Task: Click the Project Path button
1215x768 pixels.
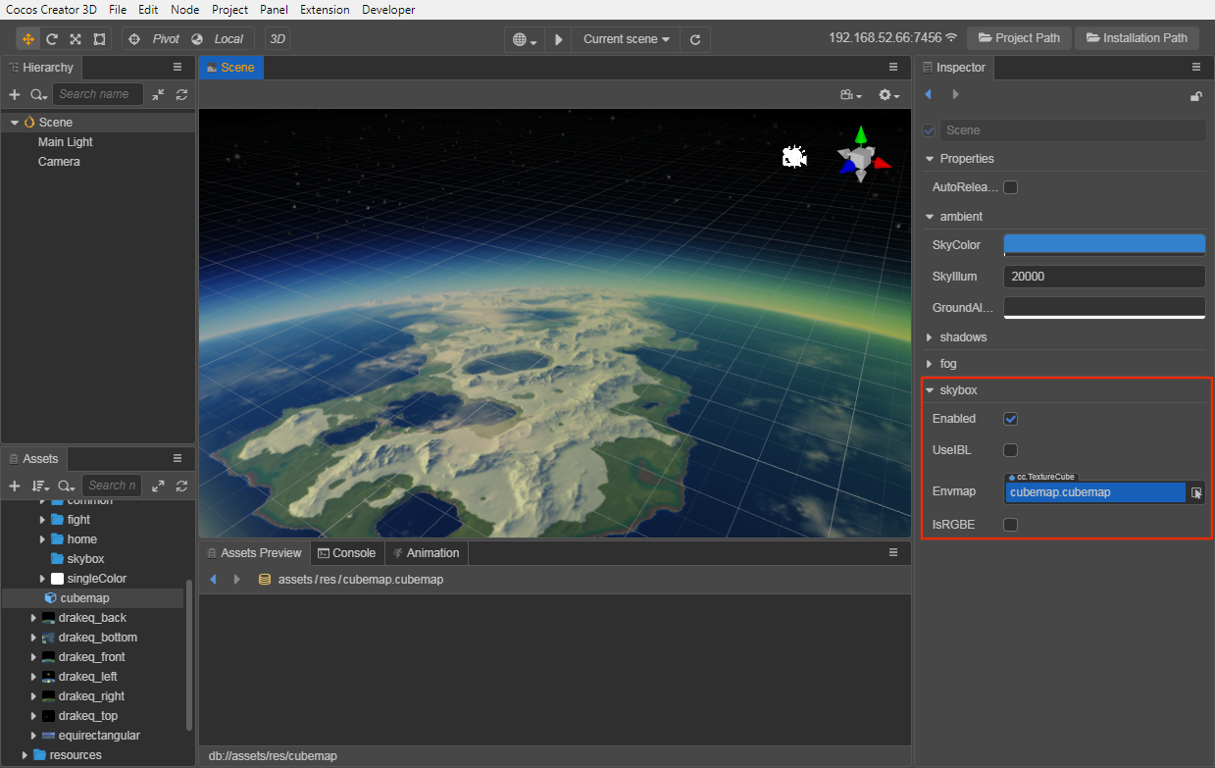Action: 1019,38
